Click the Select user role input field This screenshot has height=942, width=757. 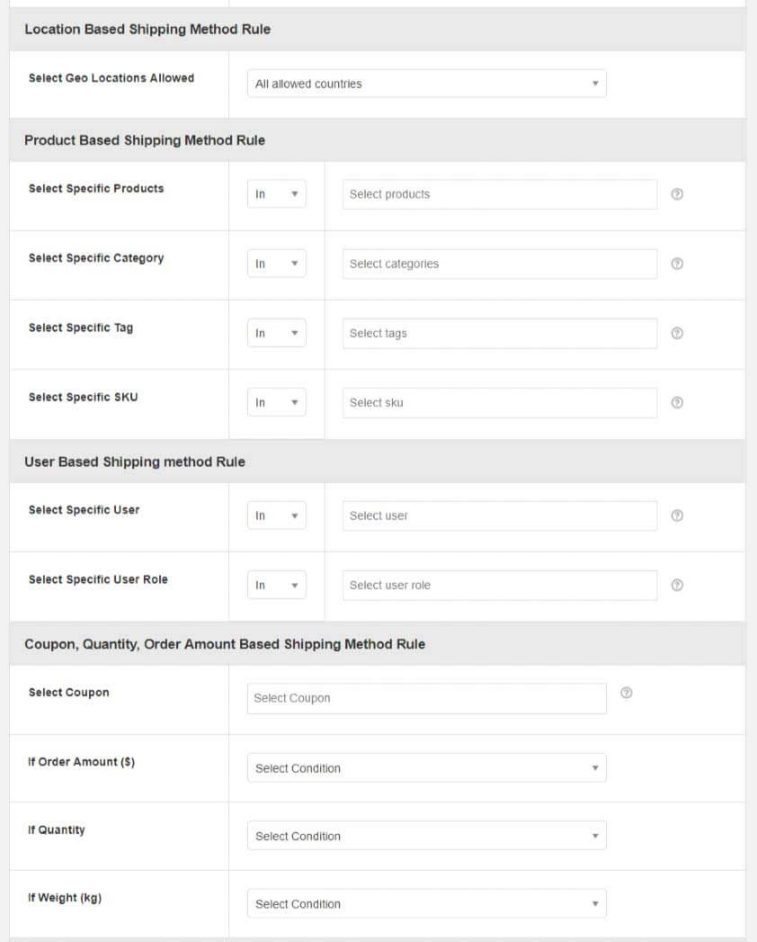(499, 585)
